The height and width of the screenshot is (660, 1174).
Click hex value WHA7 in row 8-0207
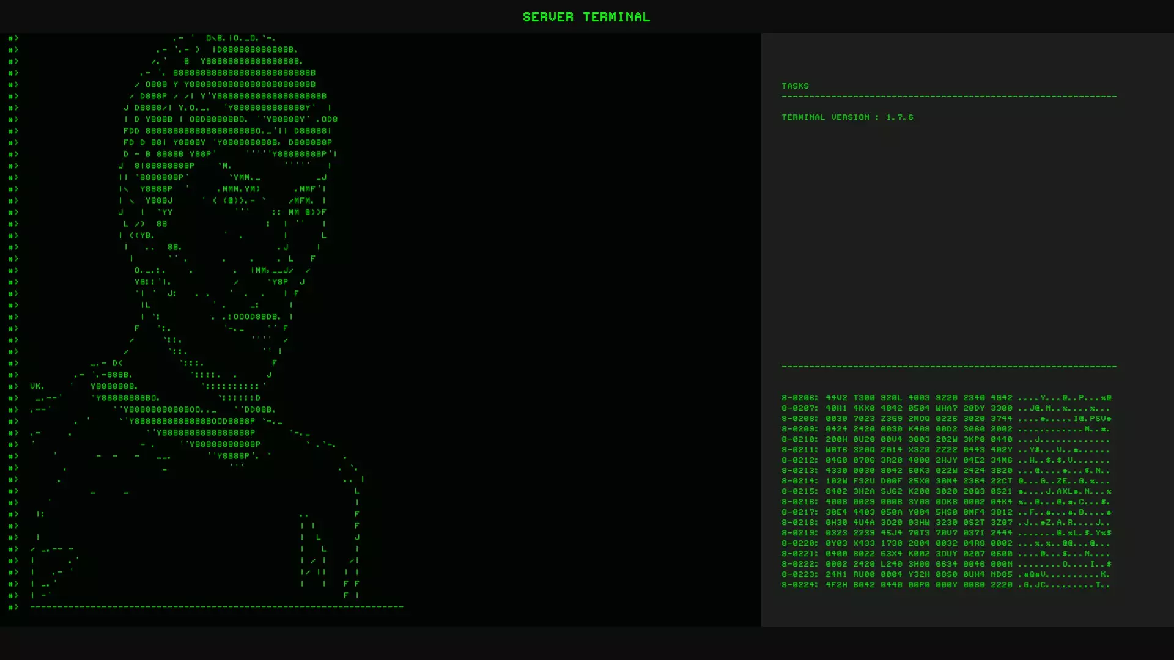coord(946,408)
